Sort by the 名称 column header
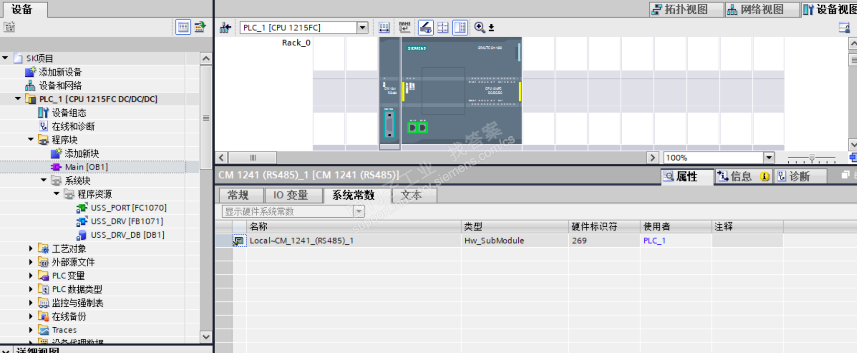Screen dimensions: 857x353 354,227
